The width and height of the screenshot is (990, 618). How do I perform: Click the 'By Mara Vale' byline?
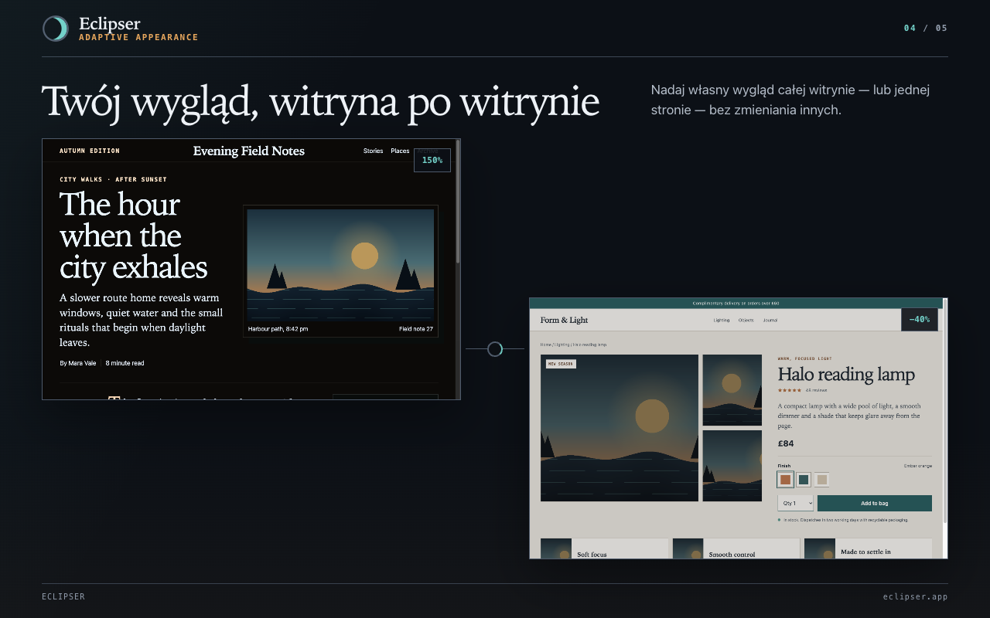click(77, 363)
